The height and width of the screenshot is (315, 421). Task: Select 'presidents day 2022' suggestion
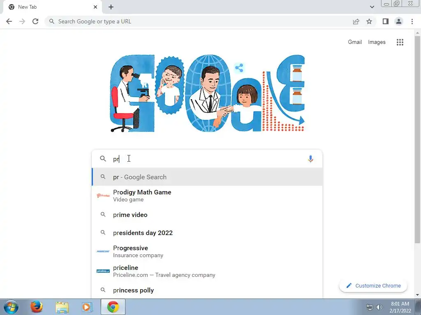coord(207,233)
